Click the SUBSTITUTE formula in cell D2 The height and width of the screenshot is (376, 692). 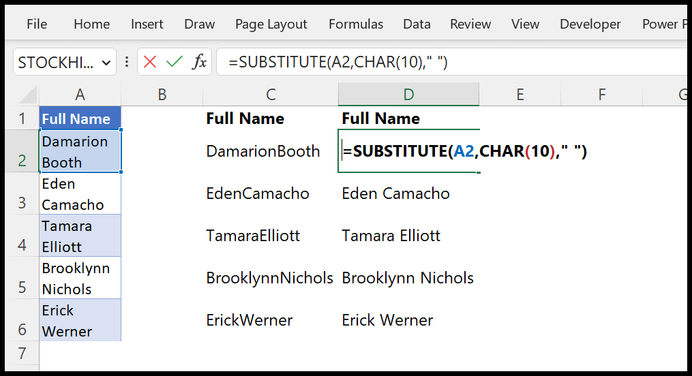(464, 151)
